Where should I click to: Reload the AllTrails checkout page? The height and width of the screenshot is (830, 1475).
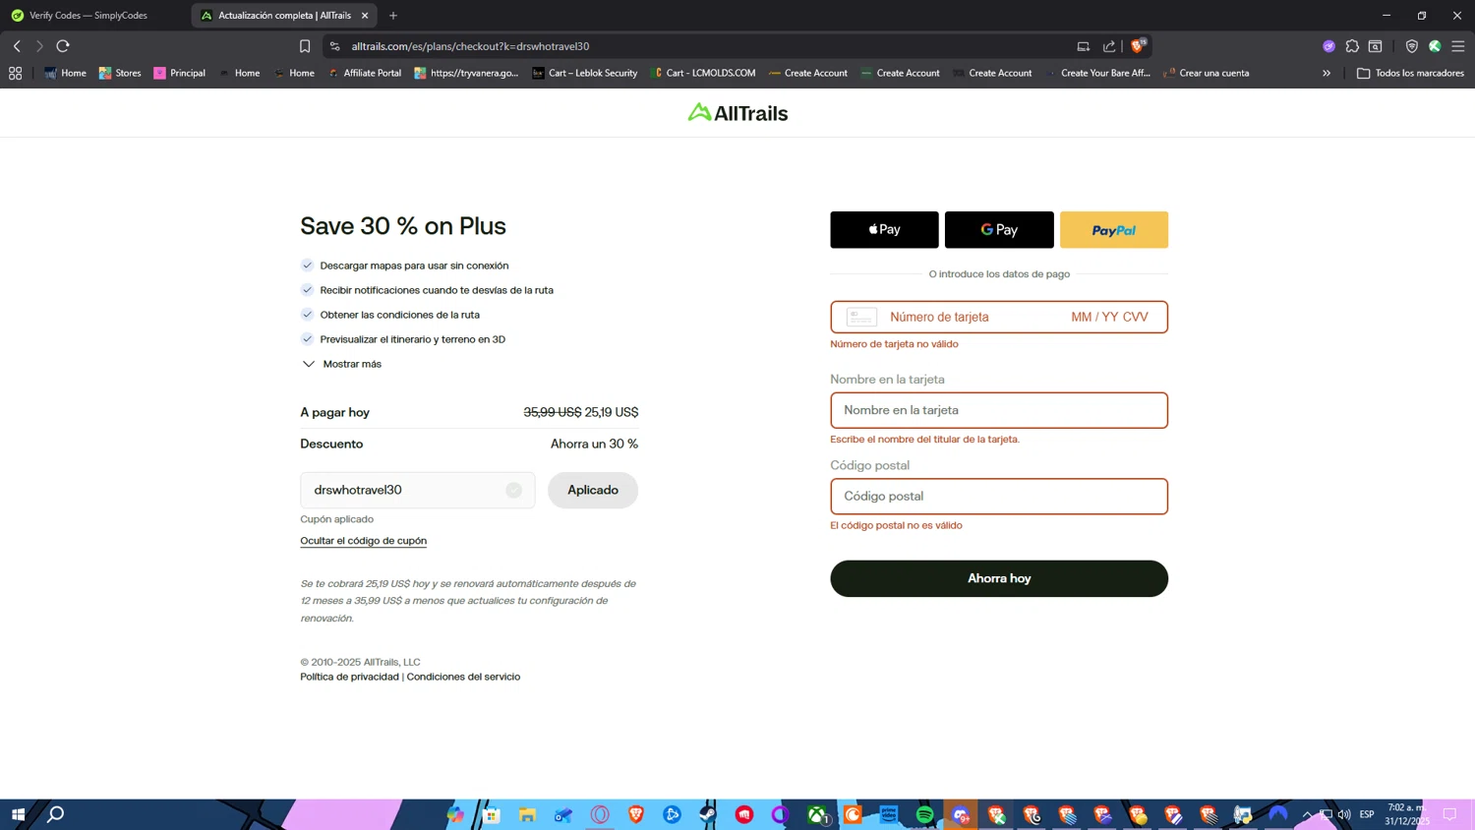click(x=63, y=46)
